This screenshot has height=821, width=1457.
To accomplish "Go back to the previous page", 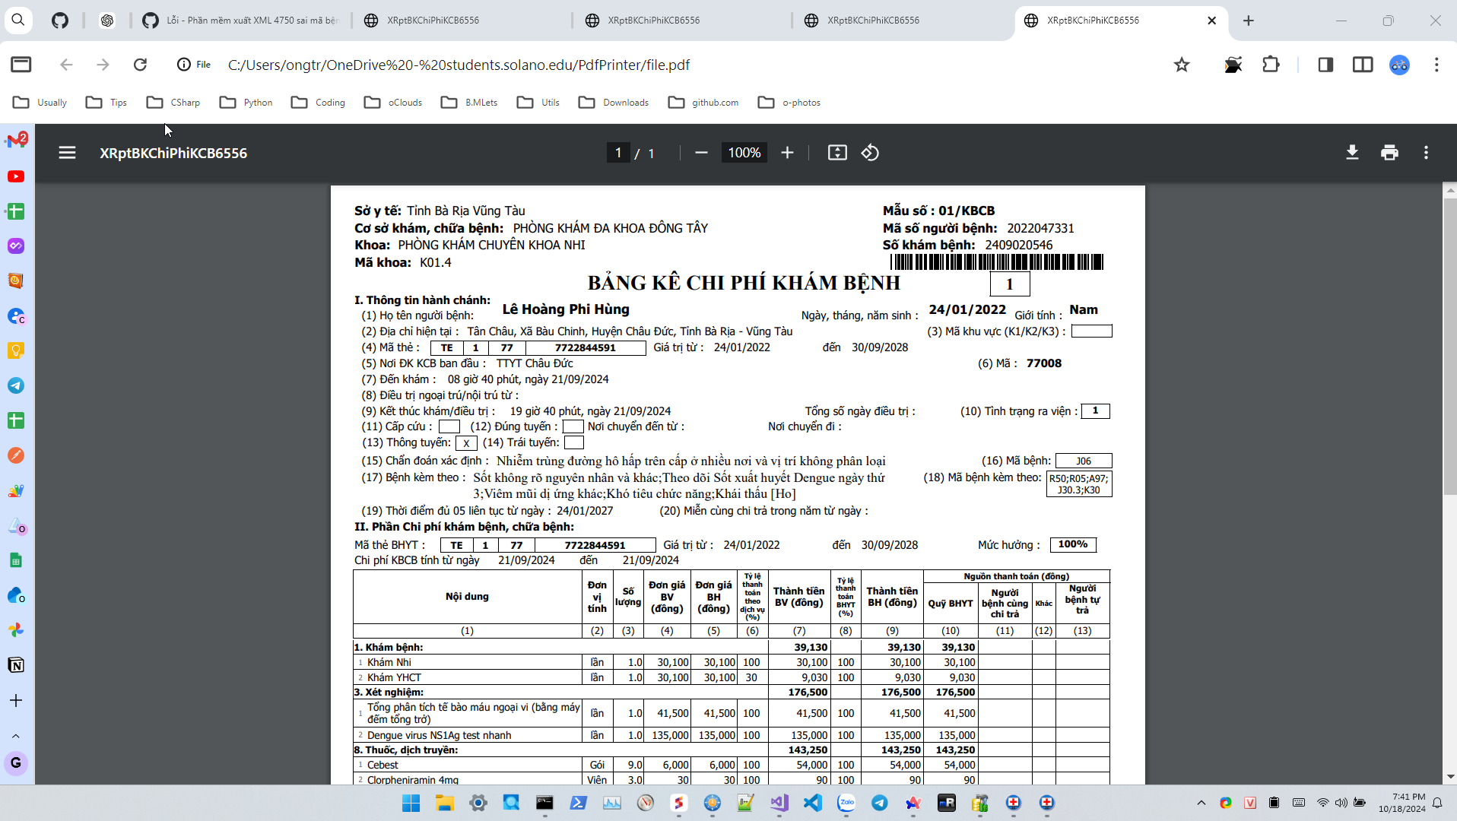I will click(x=66, y=65).
